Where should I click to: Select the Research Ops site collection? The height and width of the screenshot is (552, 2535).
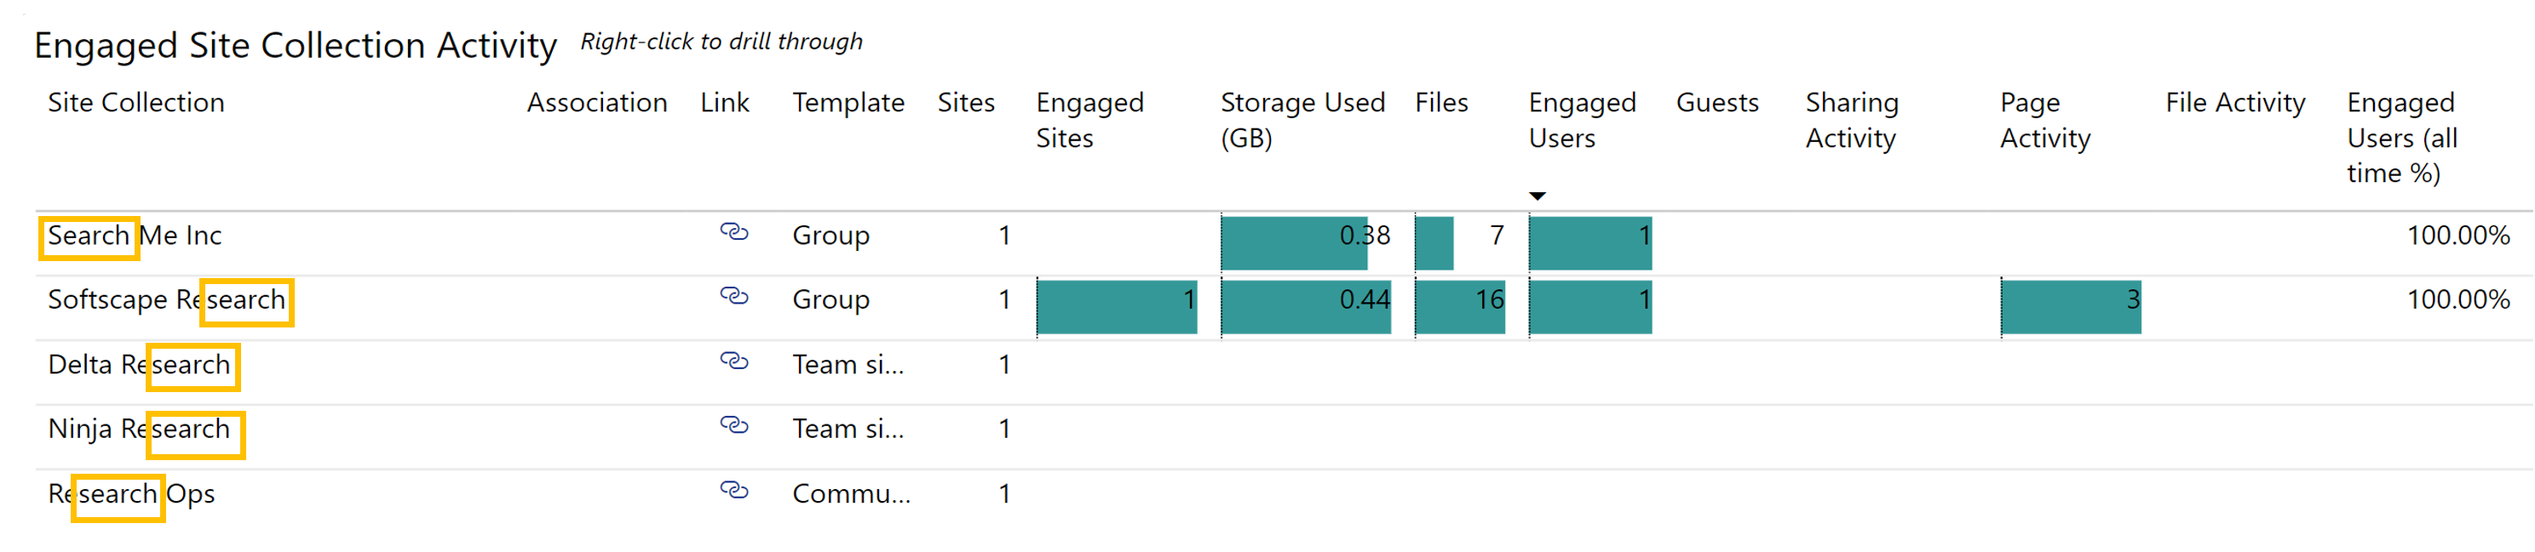131,494
